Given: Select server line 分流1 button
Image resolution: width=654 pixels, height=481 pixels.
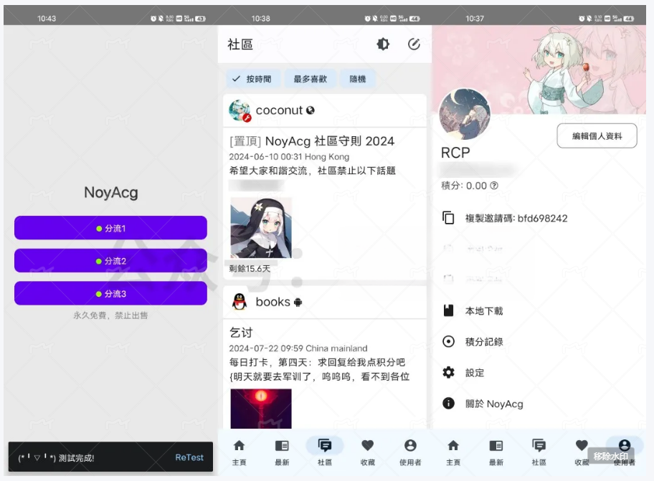Looking at the screenshot, I should [110, 228].
